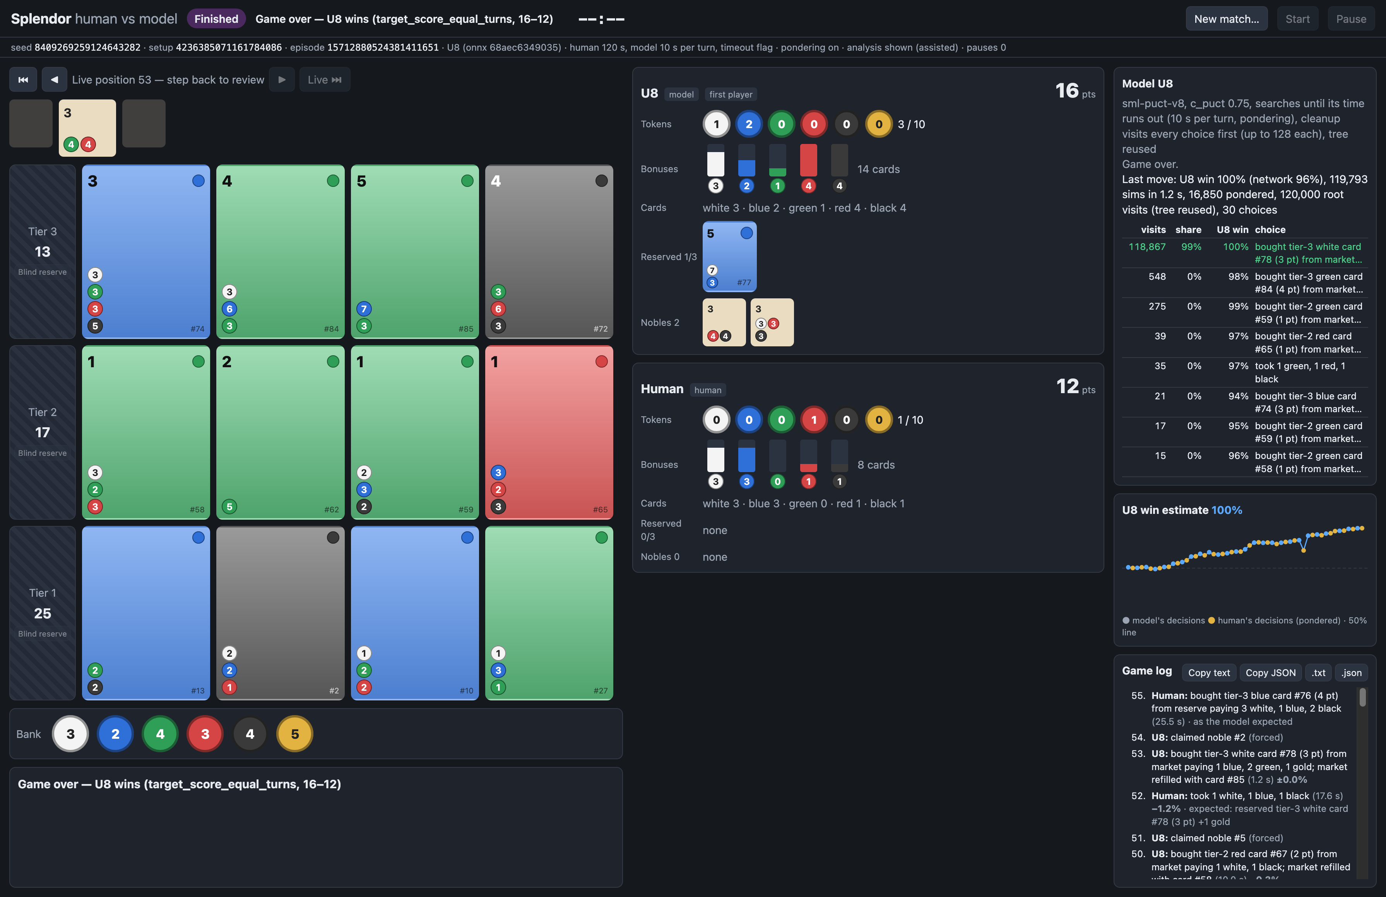Screen dimensions: 1386x897
Task: Click the 'first player' badge next to U8
Action: (x=730, y=94)
